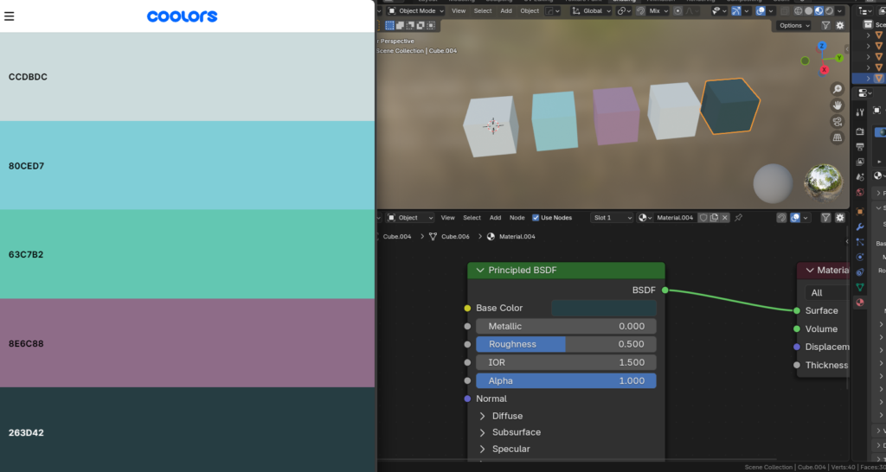This screenshot has width=886, height=472.
Task: Unlink Material.004 with the X button
Action: (x=725, y=218)
